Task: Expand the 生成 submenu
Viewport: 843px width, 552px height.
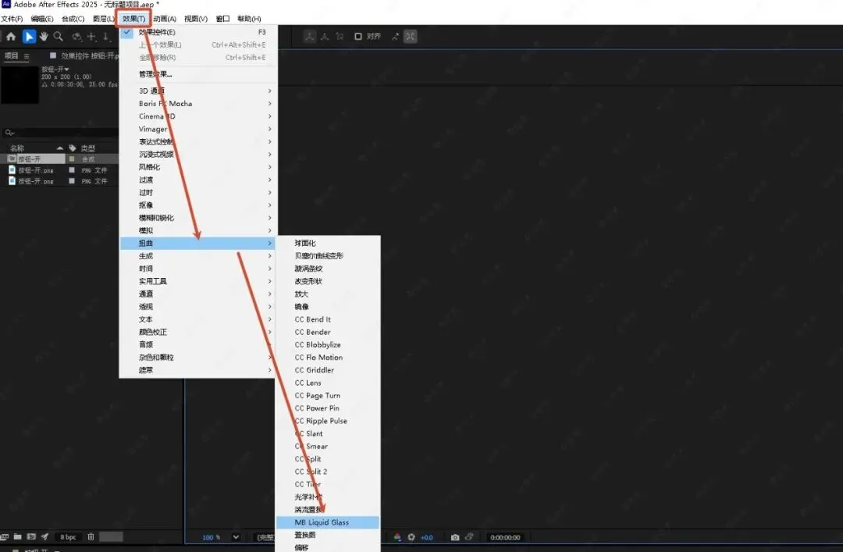Action: 198,255
